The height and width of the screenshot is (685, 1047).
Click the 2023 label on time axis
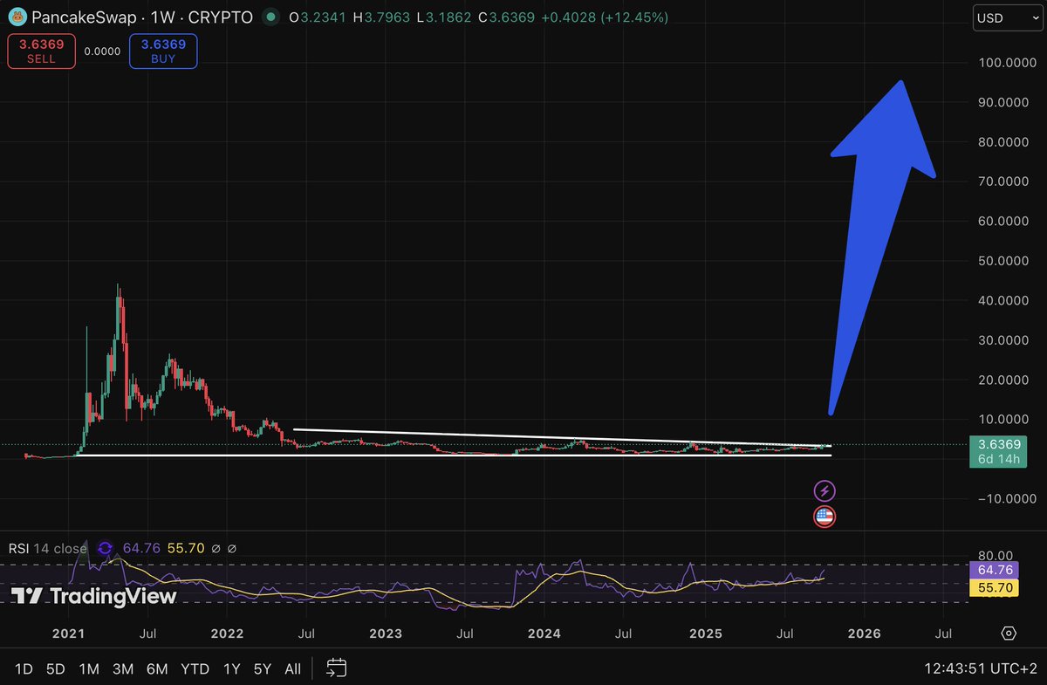click(x=386, y=633)
